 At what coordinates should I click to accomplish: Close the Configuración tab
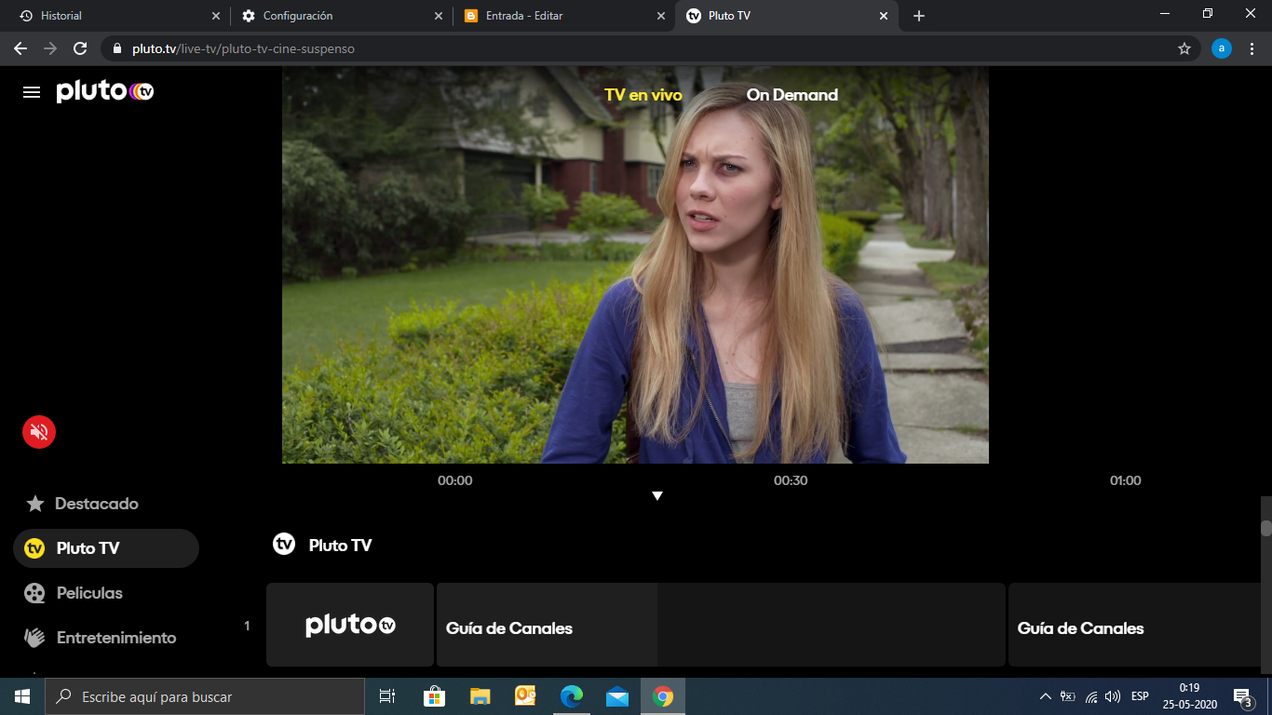click(439, 16)
